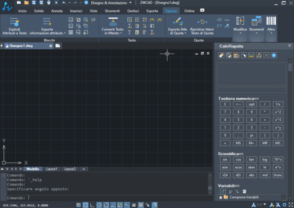Click the sin button in Scientifica
This screenshot has width=294, height=208.
pos(225,160)
